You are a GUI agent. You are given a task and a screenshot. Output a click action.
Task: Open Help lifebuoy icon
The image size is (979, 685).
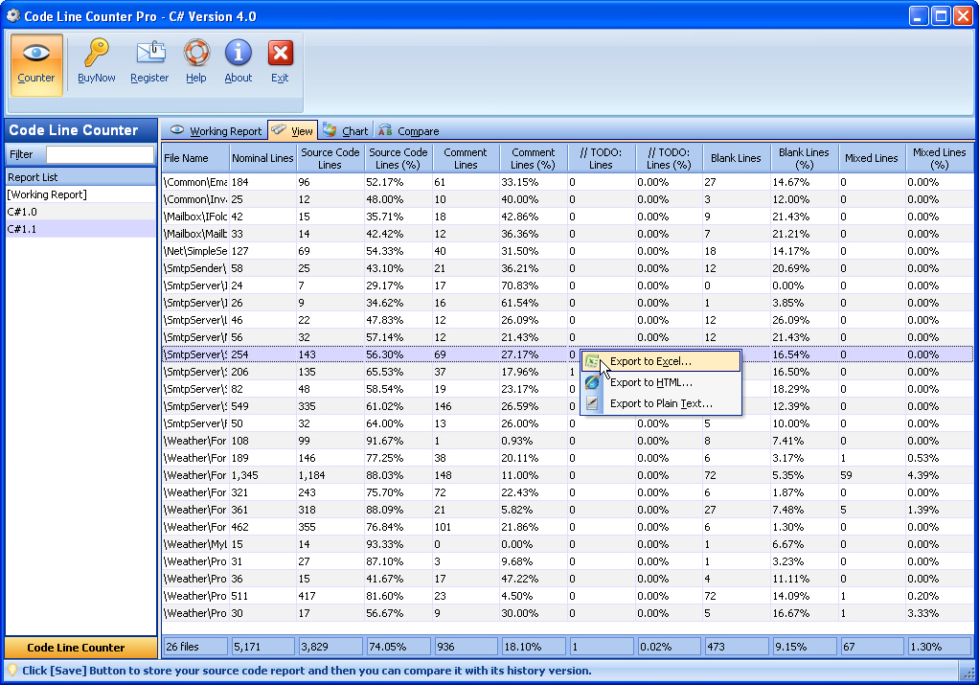(196, 53)
